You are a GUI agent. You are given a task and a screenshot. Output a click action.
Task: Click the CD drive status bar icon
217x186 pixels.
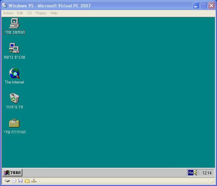pyautogui.click(x=14, y=181)
